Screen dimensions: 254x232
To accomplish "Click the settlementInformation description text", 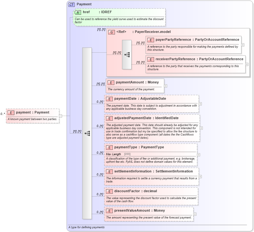I will tap(152, 180).
